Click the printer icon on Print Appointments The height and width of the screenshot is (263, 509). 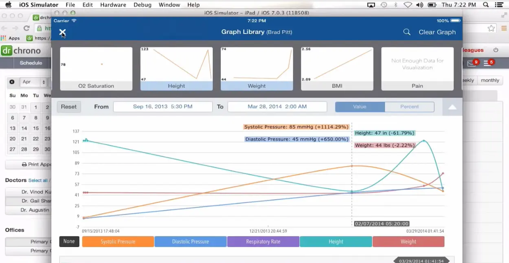pos(24,164)
